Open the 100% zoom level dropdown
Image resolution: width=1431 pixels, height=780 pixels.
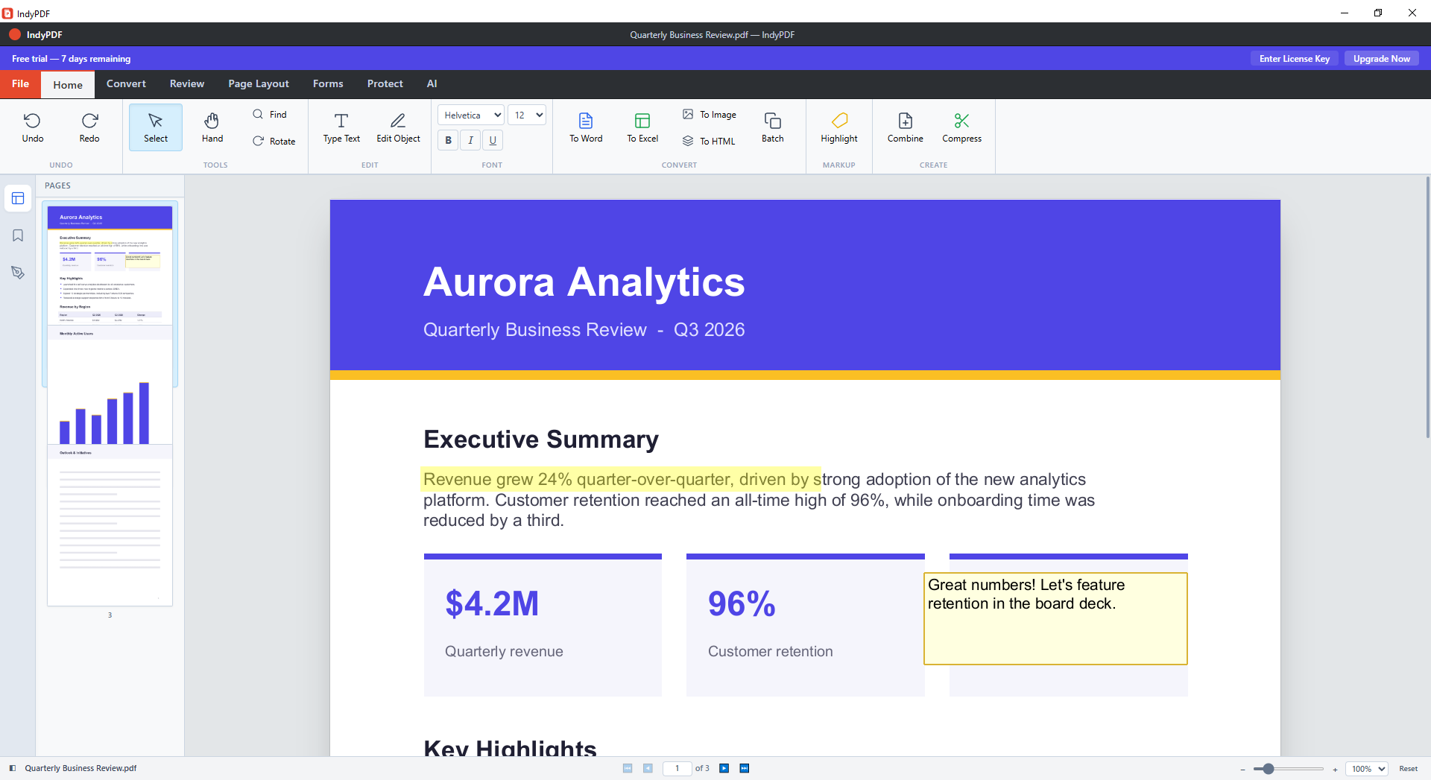point(1367,769)
